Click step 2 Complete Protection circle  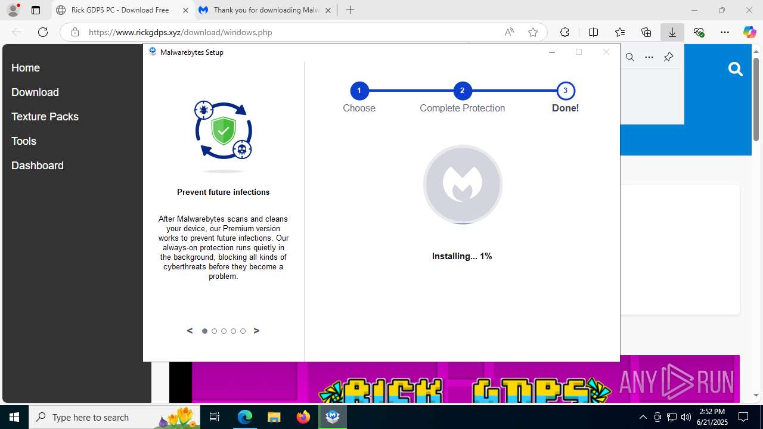pyautogui.click(x=462, y=91)
